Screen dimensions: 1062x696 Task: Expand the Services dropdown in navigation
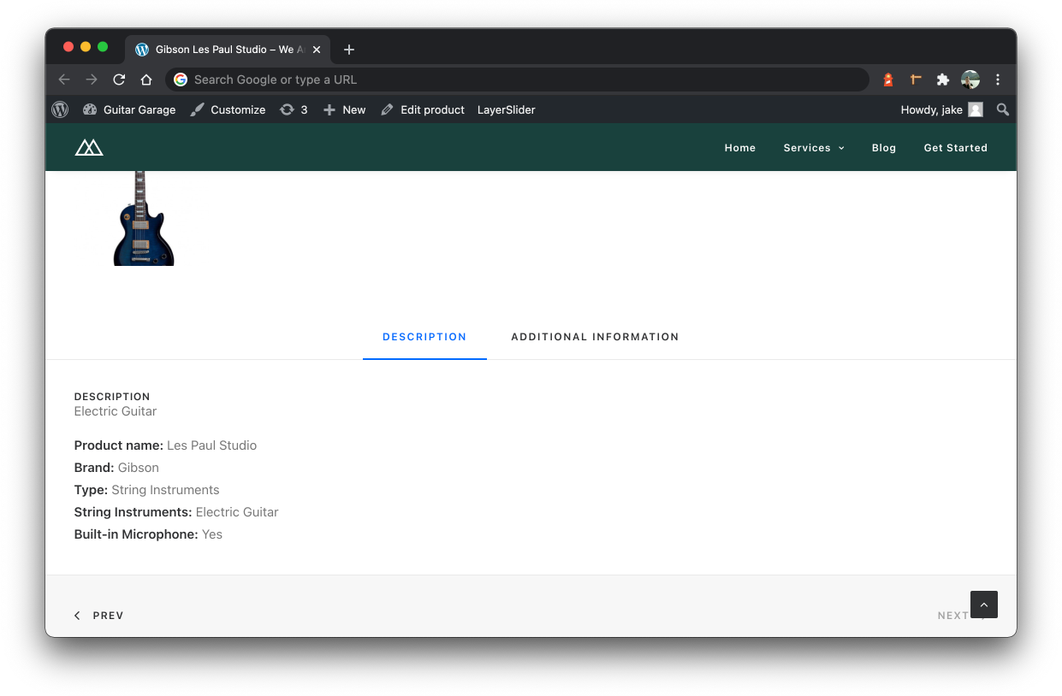(812, 147)
